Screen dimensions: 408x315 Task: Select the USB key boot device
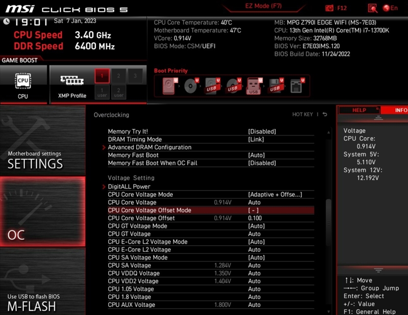point(254,86)
